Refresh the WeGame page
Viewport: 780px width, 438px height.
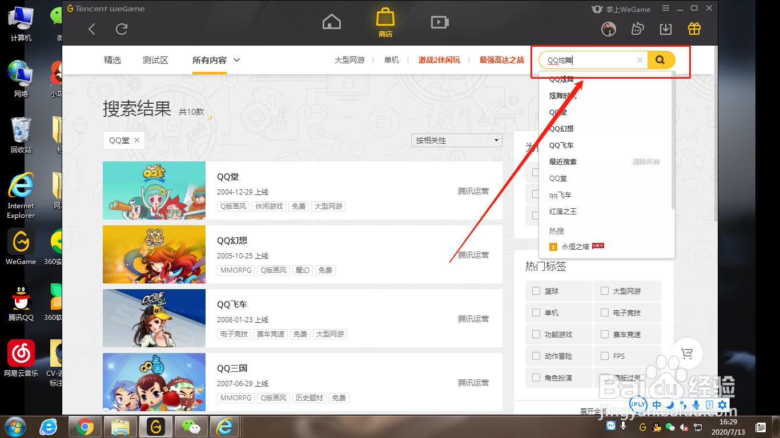122,29
